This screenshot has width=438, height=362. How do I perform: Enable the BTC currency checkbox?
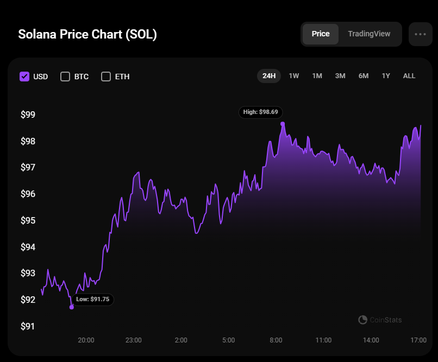(65, 77)
